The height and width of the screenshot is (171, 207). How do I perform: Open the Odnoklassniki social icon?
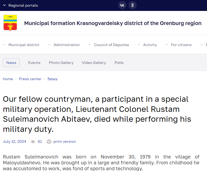point(132,5)
